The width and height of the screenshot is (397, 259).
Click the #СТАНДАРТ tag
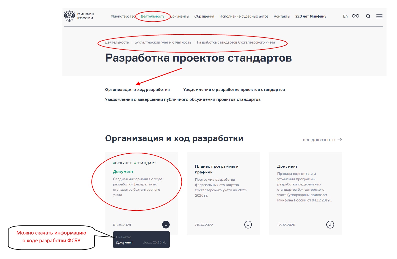coord(145,163)
